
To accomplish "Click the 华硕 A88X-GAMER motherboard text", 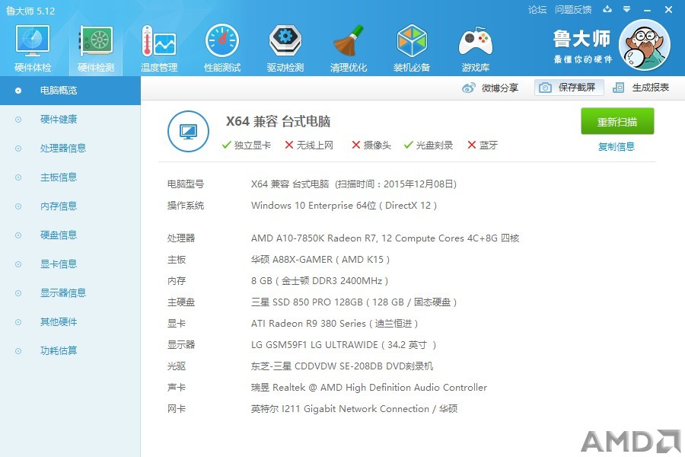I will tap(320, 260).
